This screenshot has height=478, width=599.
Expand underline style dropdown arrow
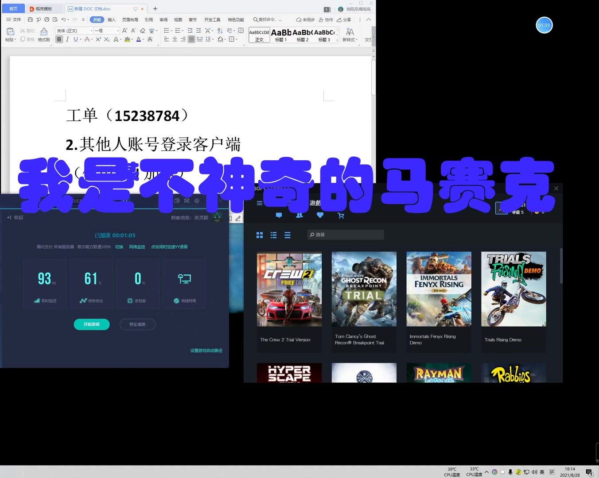pos(81,39)
